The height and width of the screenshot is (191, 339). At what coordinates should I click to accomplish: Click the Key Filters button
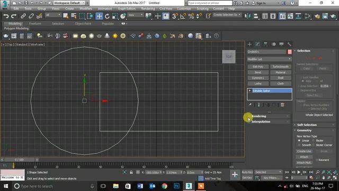click(271, 178)
